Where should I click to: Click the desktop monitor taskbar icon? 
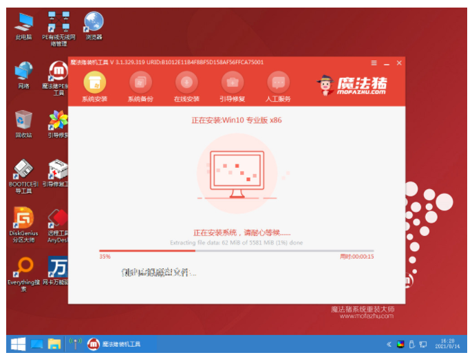(x=36, y=344)
